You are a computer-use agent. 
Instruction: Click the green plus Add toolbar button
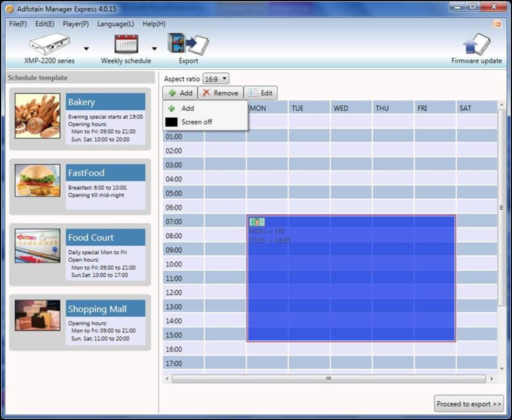point(180,93)
